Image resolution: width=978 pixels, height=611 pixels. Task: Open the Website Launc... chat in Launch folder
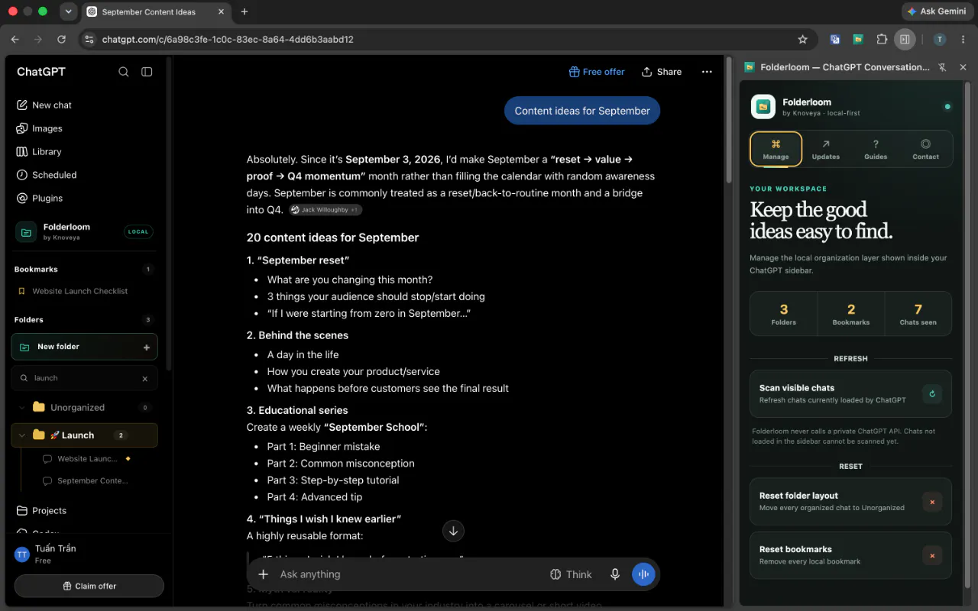click(x=87, y=459)
